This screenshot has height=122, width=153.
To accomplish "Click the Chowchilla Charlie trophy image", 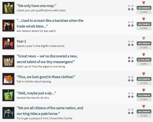I will point(8,113).
